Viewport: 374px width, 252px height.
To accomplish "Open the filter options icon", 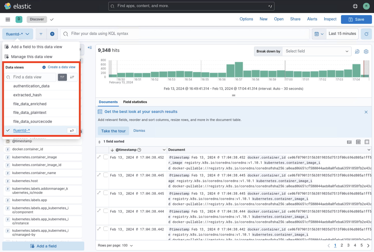I will coord(41,34).
